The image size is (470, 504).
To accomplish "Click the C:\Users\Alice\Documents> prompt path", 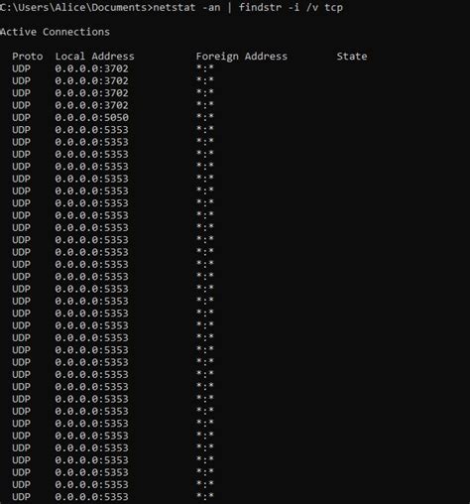I will pos(76,7).
